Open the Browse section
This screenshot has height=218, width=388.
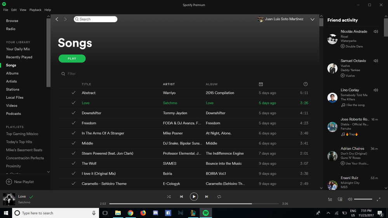(12, 21)
